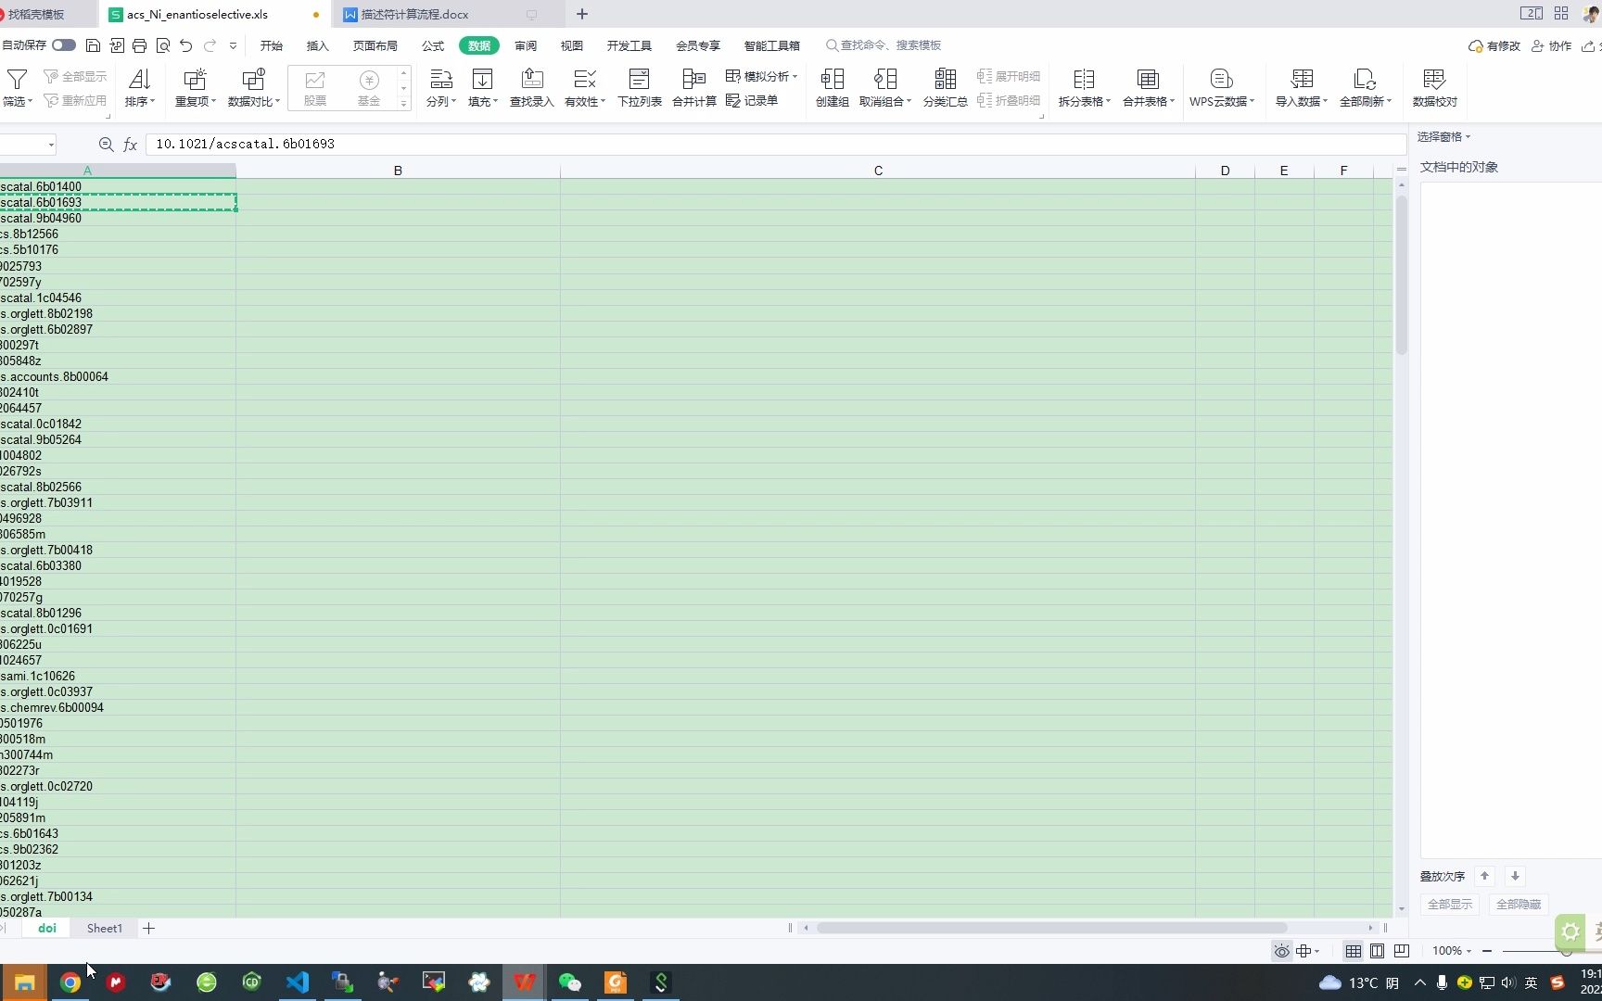Select column C header
Screen dimensions: 1602x1001
(x=878, y=171)
